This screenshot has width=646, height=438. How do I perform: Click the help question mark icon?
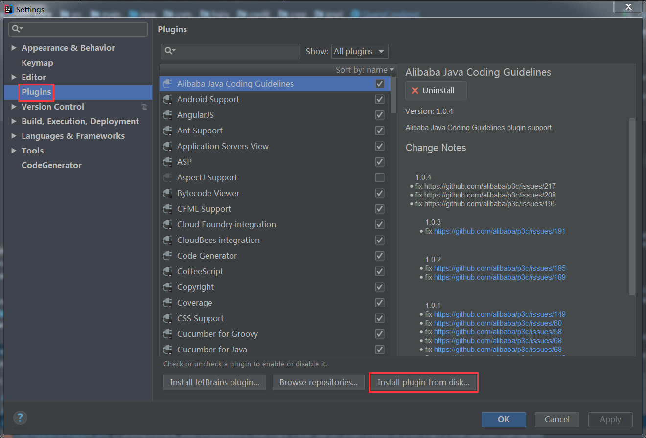[x=20, y=418]
